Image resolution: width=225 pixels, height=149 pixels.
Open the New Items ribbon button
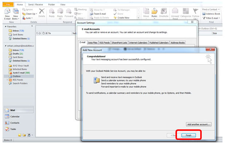16,14
